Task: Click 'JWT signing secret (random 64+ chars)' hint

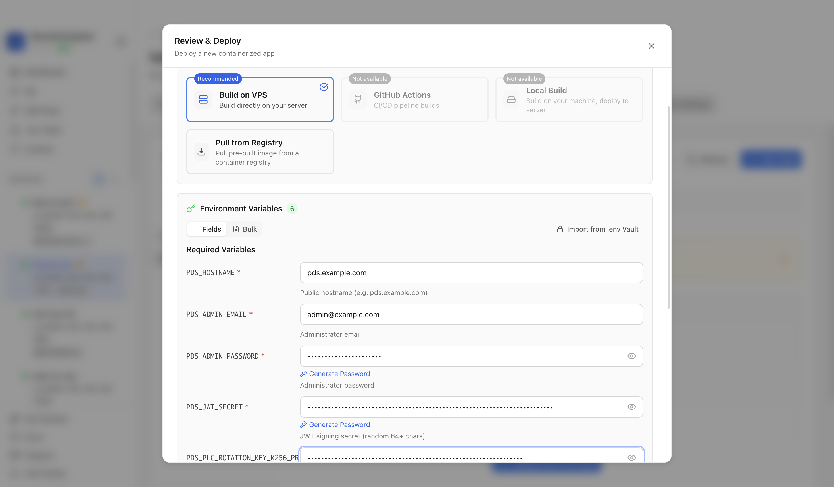Action: 362,436
